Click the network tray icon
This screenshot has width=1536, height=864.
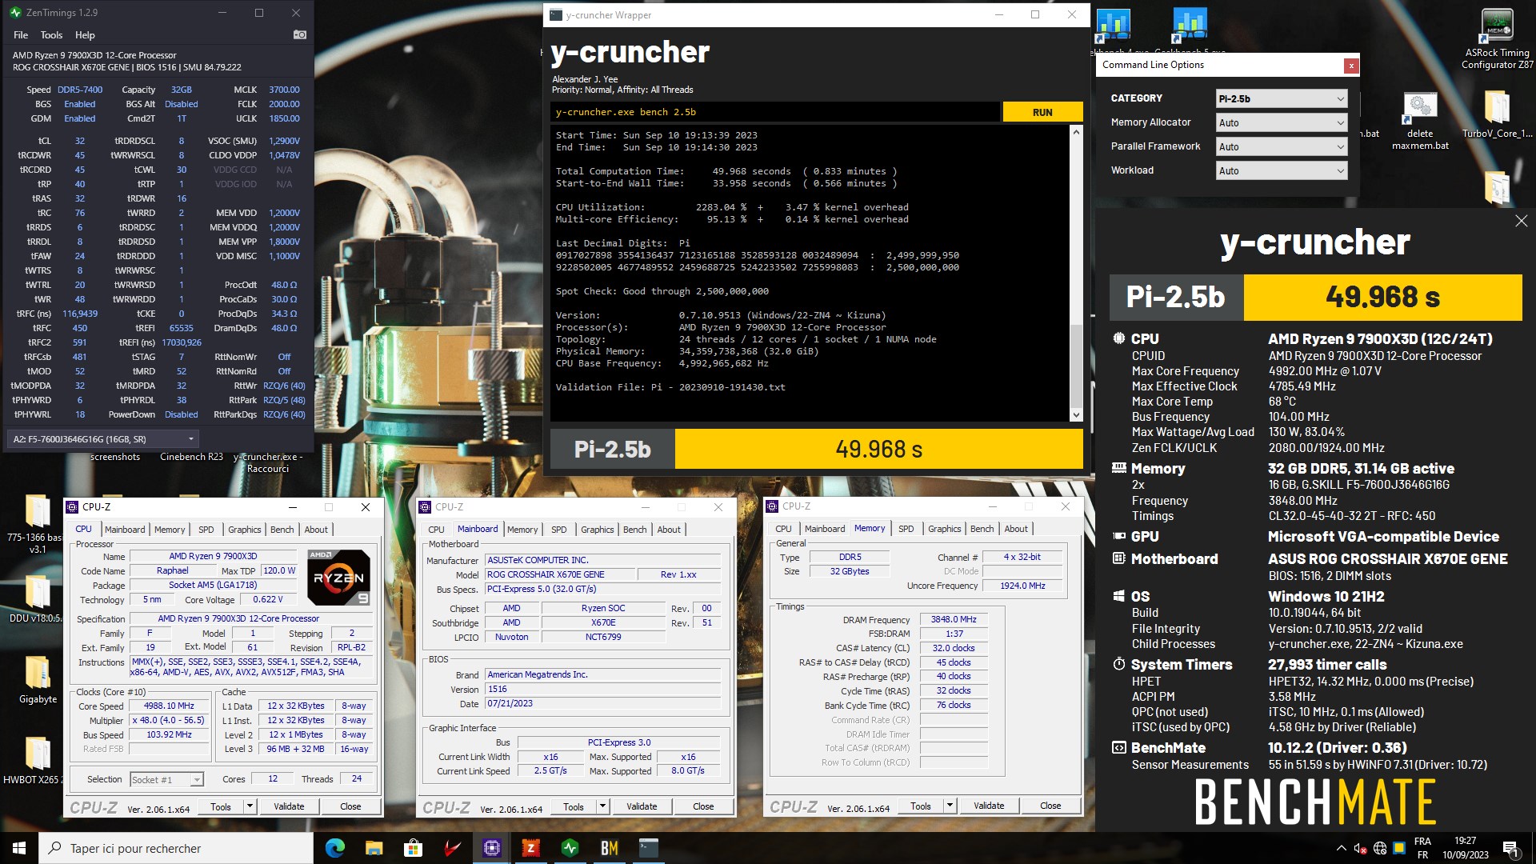(1380, 848)
